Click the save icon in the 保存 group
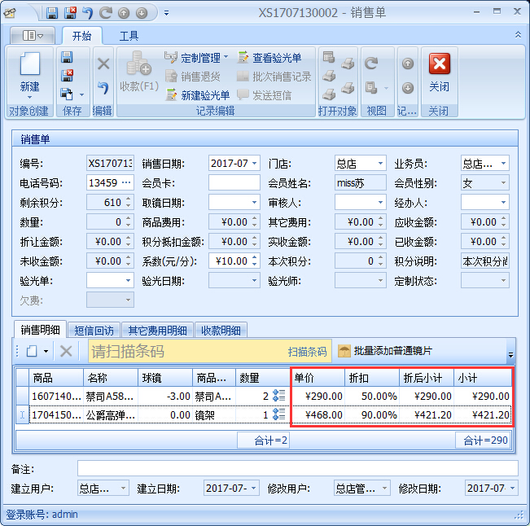 (x=68, y=57)
